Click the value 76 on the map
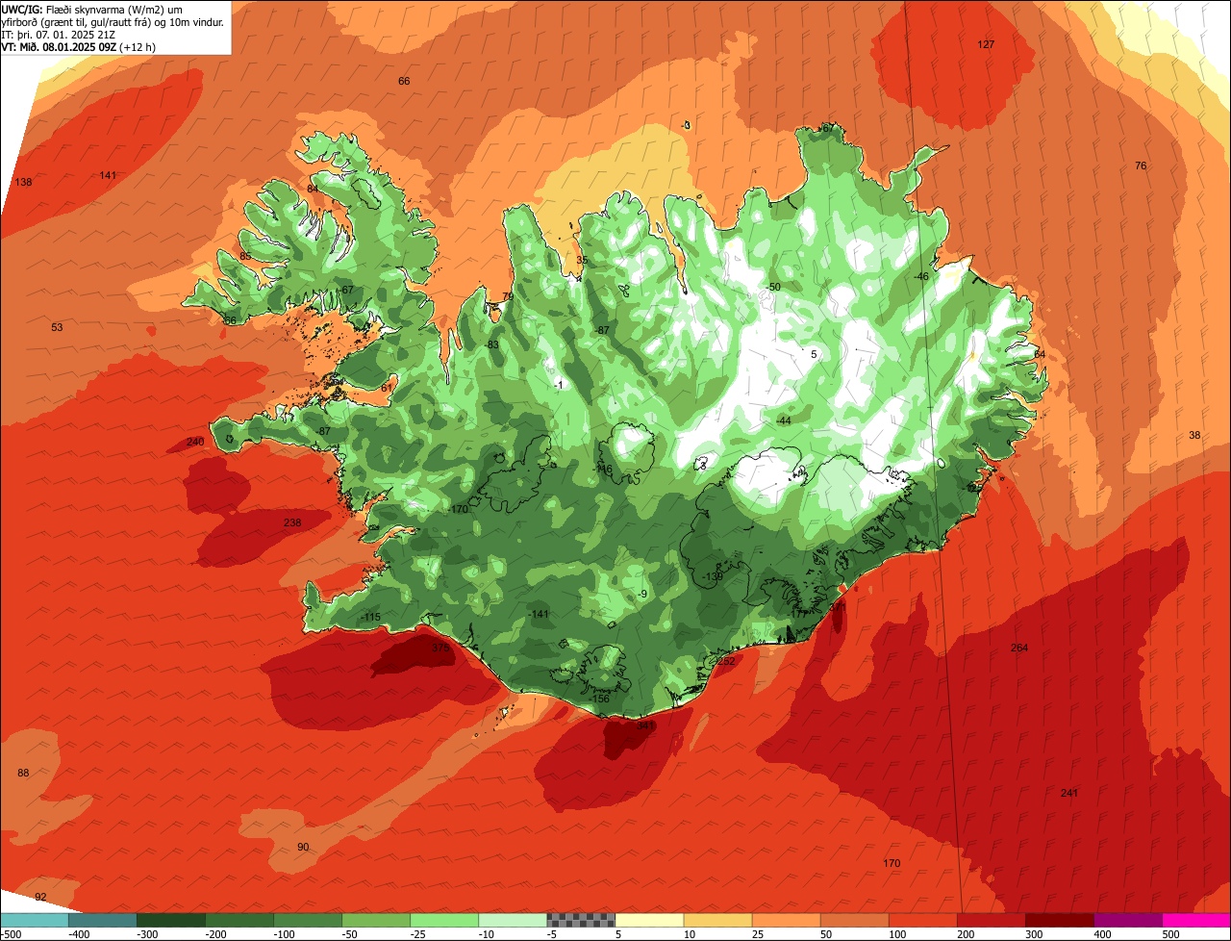 [x=1141, y=166]
